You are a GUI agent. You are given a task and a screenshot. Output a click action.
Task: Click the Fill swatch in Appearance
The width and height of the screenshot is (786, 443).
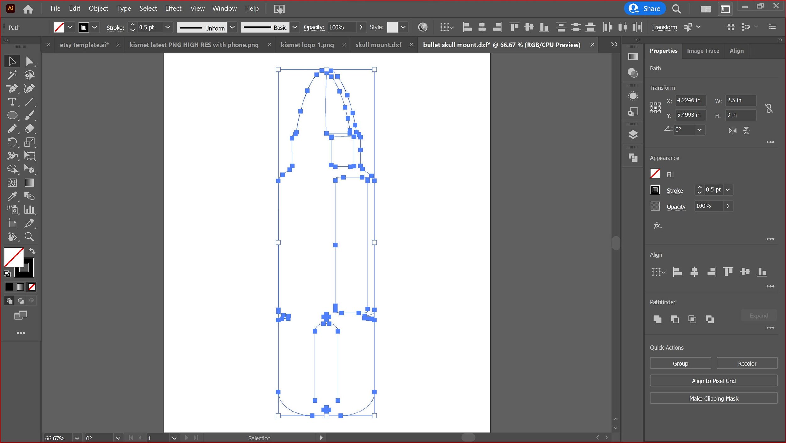(x=655, y=174)
